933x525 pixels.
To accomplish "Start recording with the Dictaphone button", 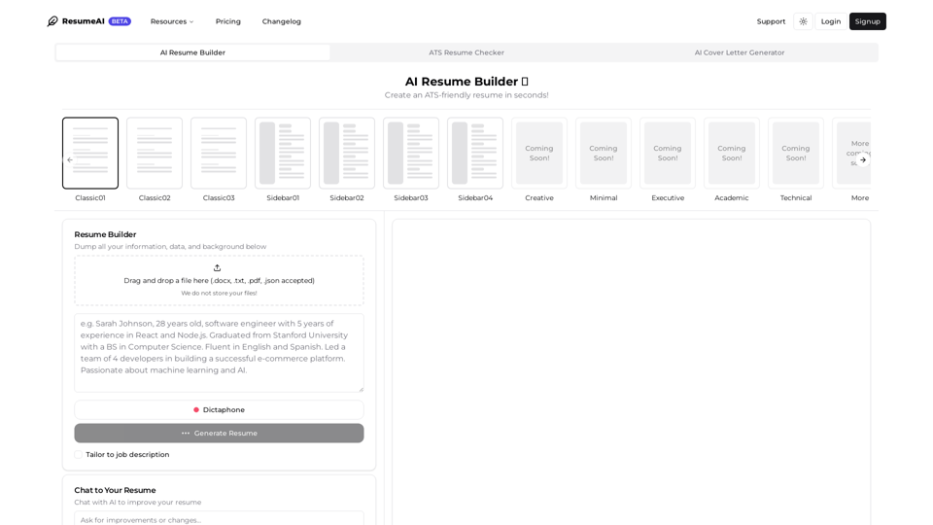I will click(x=219, y=410).
